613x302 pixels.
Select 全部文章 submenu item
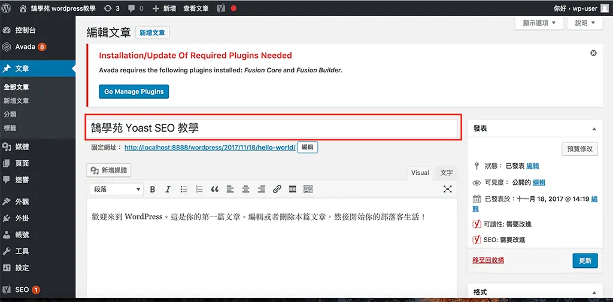coord(16,87)
